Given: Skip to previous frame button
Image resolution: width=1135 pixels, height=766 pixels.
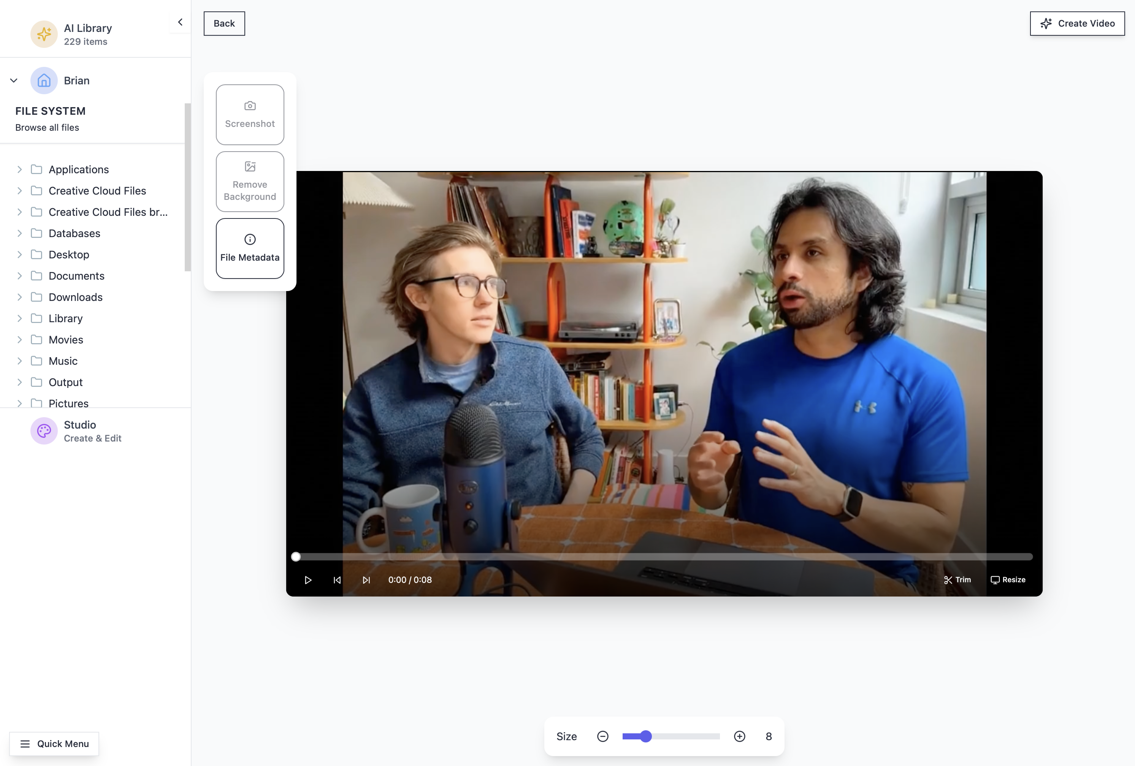Looking at the screenshot, I should coord(337,580).
